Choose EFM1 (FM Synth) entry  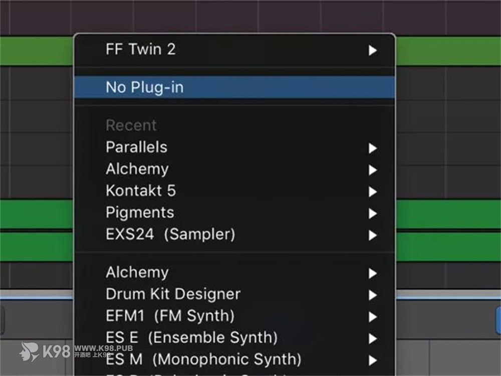click(x=234, y=316)
